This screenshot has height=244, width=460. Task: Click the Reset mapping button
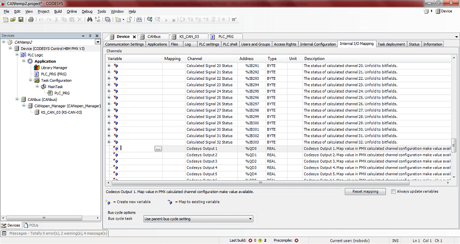coord(365,192)
